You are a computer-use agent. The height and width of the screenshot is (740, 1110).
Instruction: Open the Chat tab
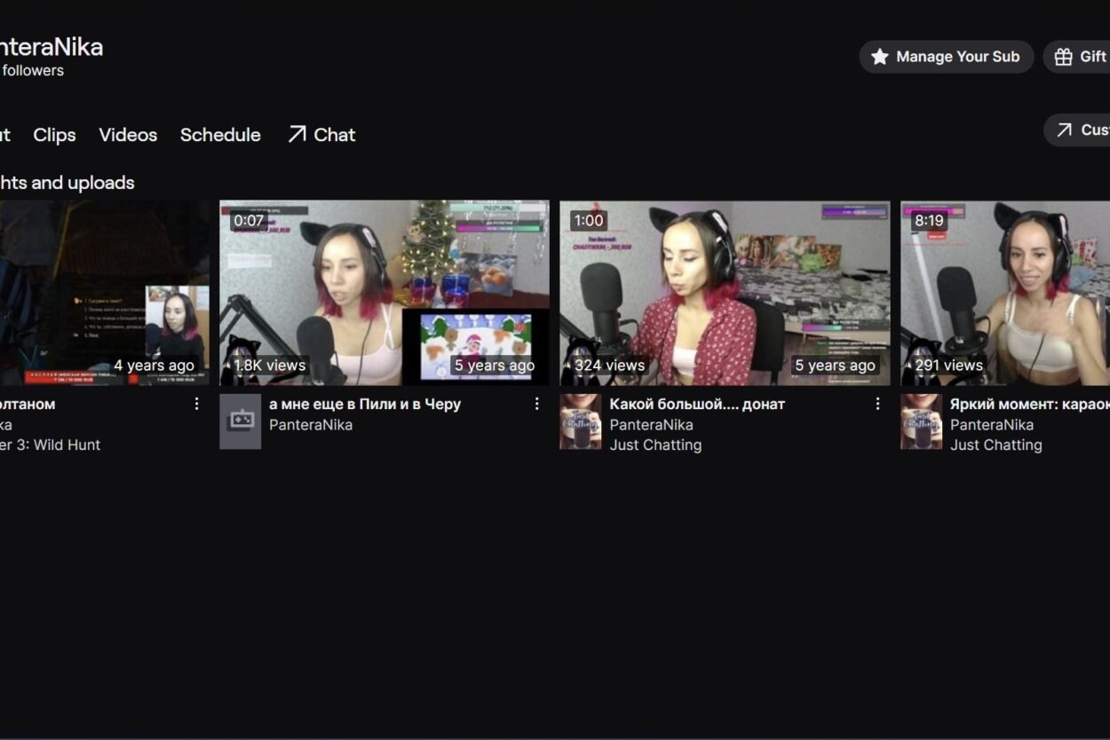click(x=321, y=135)
